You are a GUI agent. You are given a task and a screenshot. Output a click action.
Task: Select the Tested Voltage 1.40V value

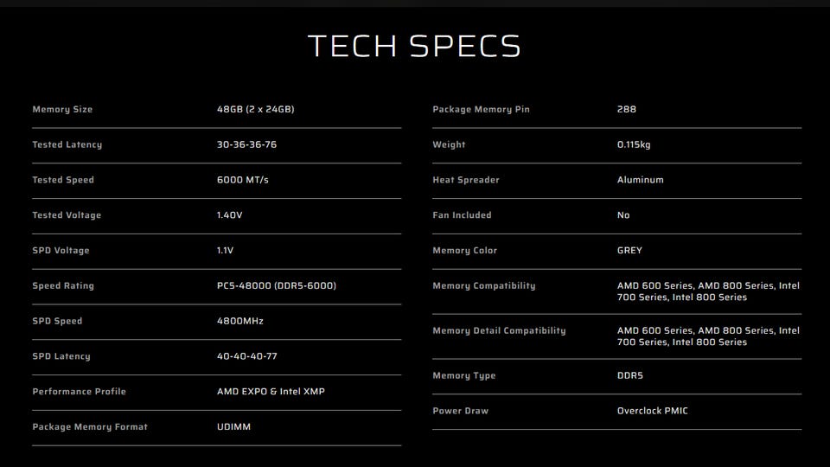click(x=230, y=215)
